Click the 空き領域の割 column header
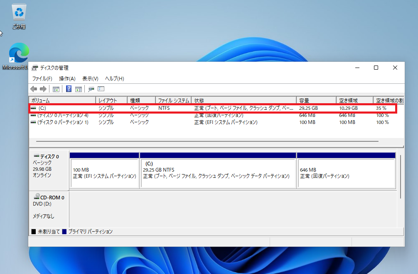Screen dimensions: 418x274 coord(388,100)
